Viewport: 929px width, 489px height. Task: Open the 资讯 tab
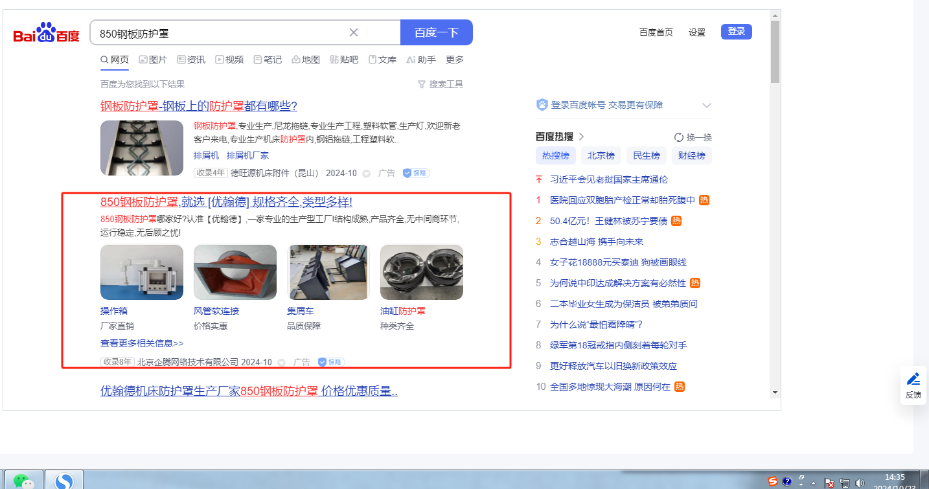click(x=191, y=60)
